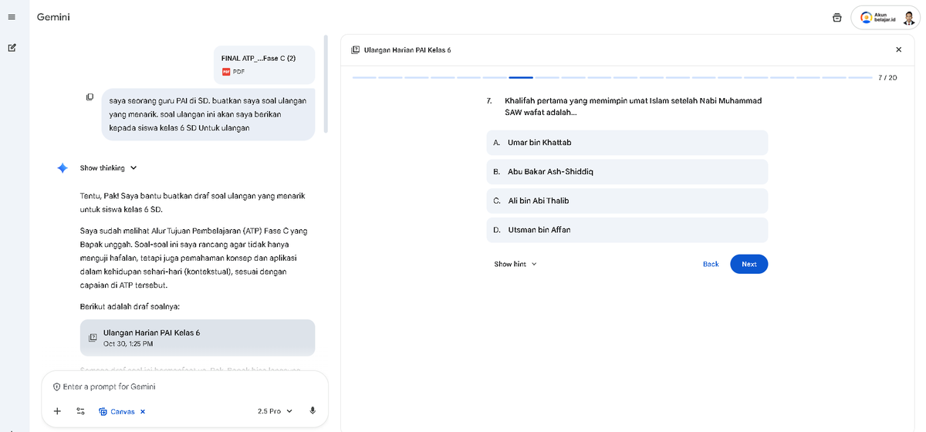Click the microphone voice input icon
This screenshot has width=926, height=432.
[313, 411]
